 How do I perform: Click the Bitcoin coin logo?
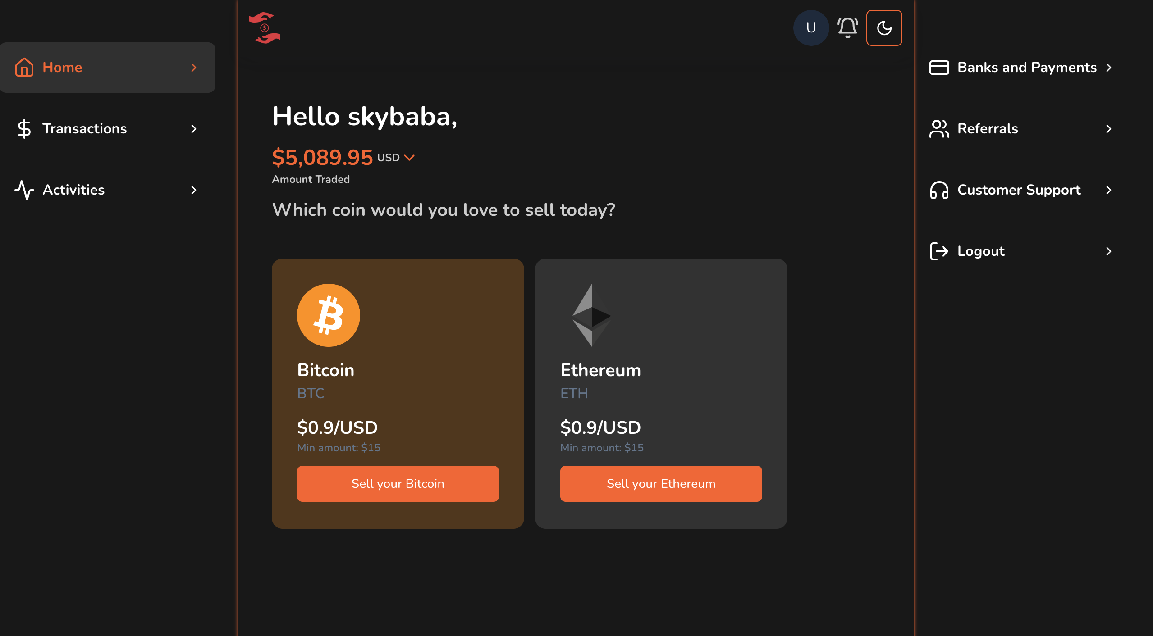(328, 315)
